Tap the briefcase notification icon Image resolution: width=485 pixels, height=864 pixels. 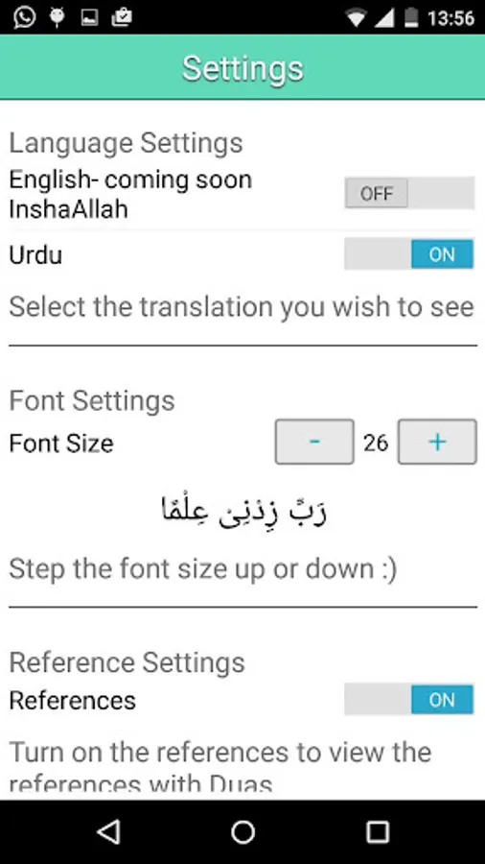122,17
